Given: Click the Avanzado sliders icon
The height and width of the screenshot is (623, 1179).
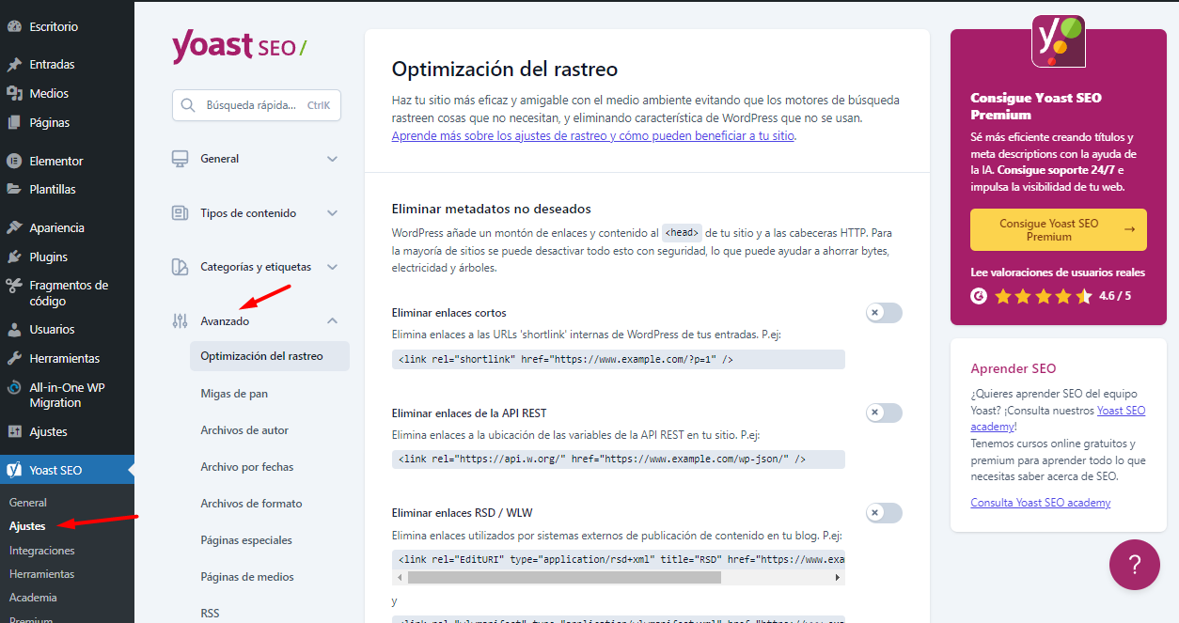Looking at the screenshot, I should [x=180, y=321].
